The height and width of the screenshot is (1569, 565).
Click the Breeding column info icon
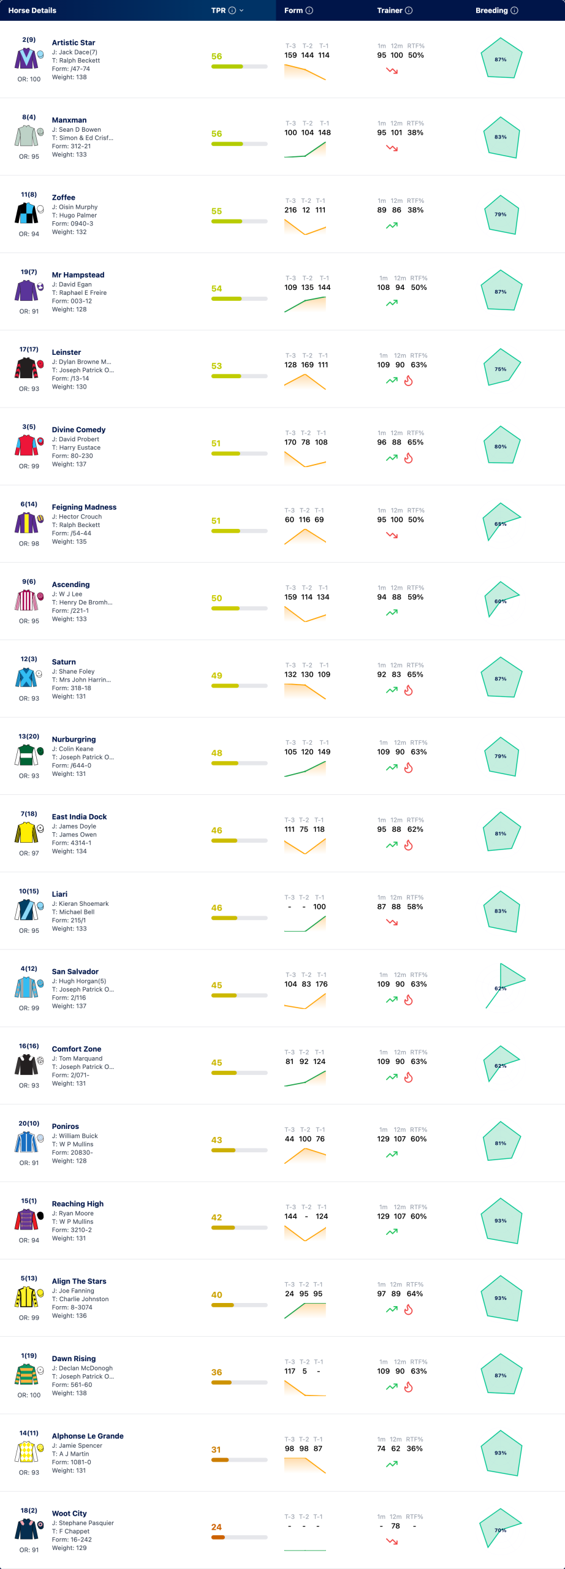click(514, 10)
